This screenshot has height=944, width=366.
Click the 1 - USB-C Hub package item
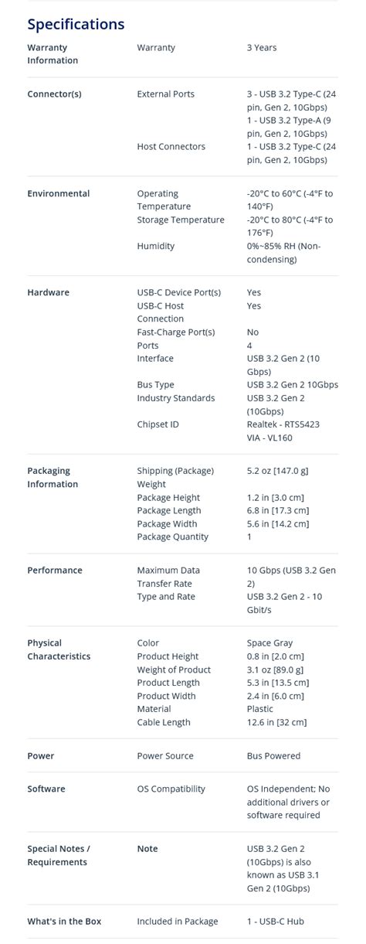tap(277, 922)
